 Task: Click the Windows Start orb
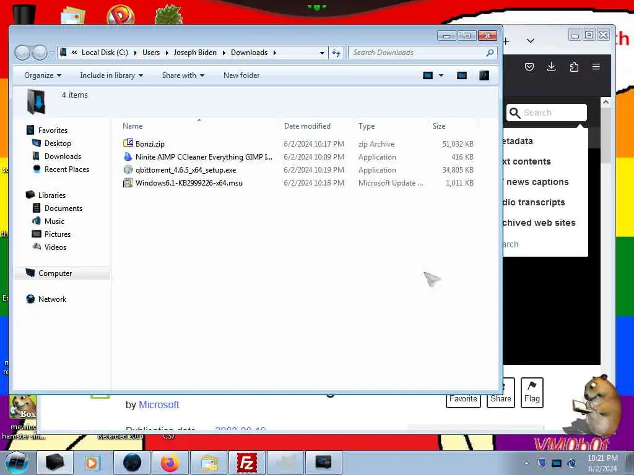[x=17, y=463]
